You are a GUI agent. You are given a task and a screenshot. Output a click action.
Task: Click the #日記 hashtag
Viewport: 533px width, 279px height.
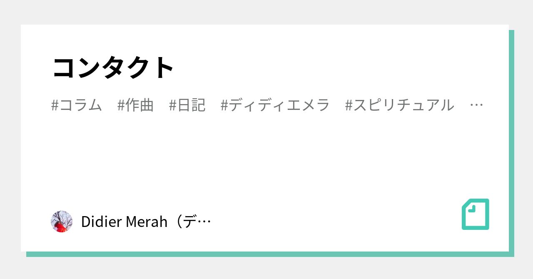pos(187,105)
